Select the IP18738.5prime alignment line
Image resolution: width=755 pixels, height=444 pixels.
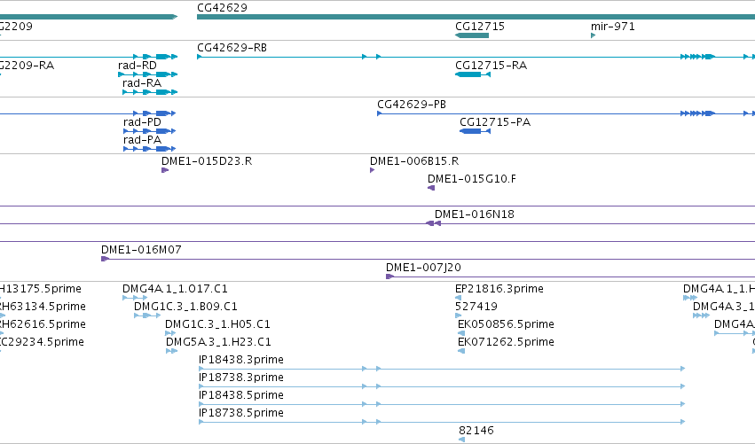442,422
